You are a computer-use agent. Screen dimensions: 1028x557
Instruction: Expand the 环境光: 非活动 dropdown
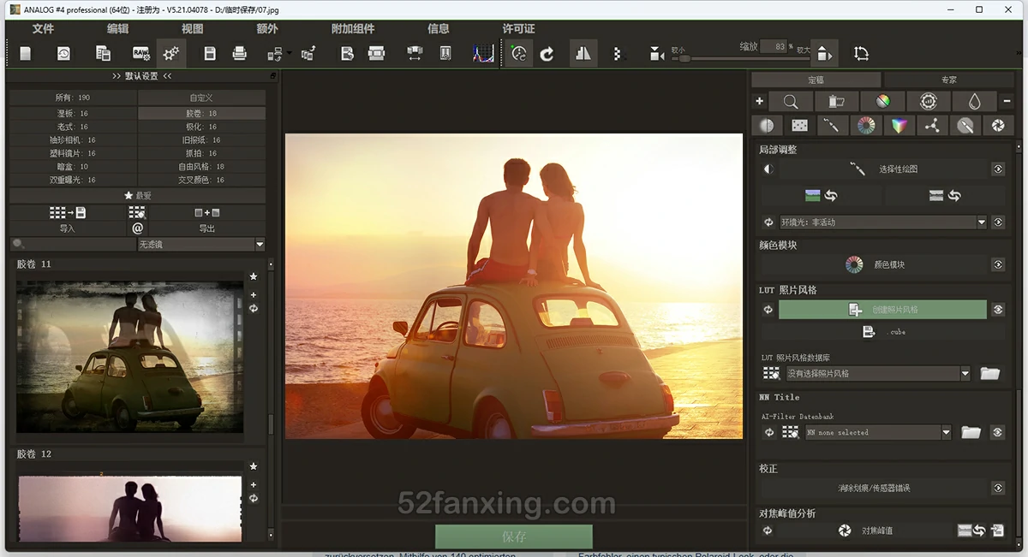pyautogui.click(x=982, y=222)
